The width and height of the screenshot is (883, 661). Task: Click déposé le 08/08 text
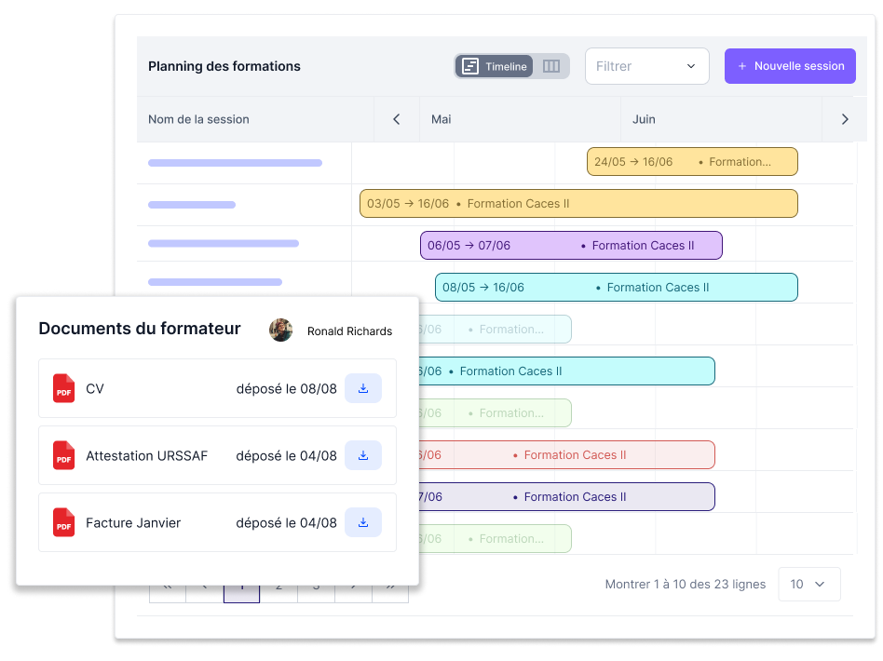tap(286, 388)
